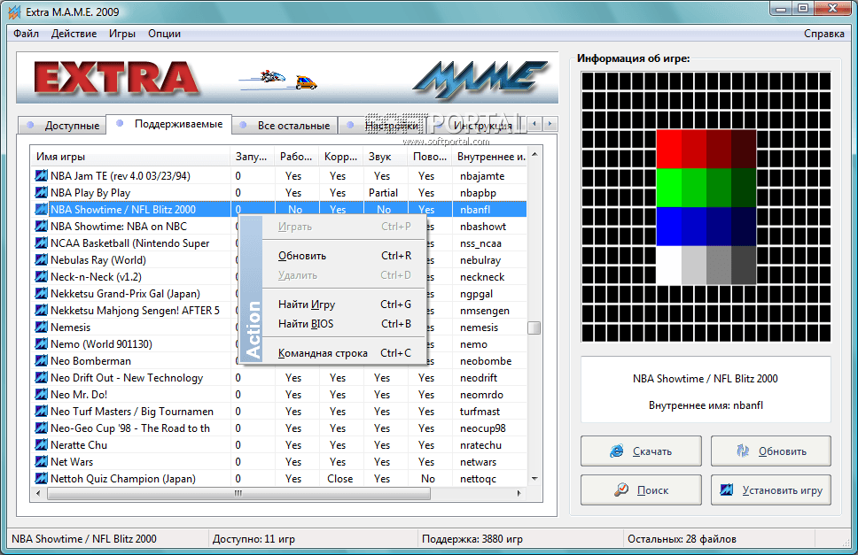Sort by the Имя игры column header
This screenshot has width=858, height=555.
point(130,157)
